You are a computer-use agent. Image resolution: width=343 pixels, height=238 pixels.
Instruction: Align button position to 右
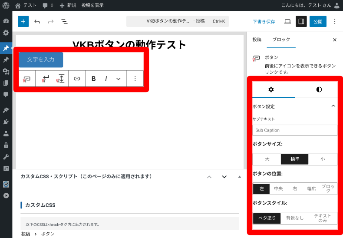pyautogui.click(x=295, y=188)
